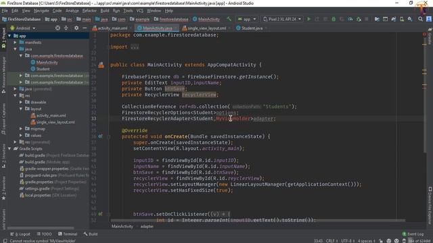The height and width of the screenshot is (243, 433).
Task: Open the Terminal tool window
Action: (68, 234)
